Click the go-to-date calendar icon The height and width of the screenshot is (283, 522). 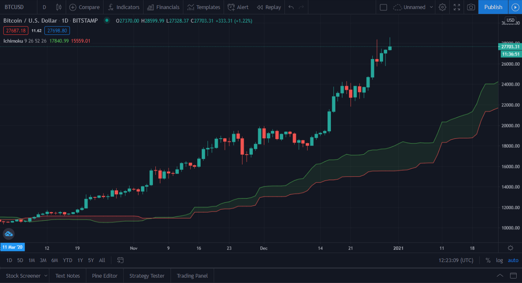pos(120,260)
